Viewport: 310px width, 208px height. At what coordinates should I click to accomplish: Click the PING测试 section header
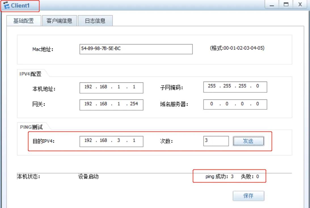pyautogui.click(x=27, y=127)
